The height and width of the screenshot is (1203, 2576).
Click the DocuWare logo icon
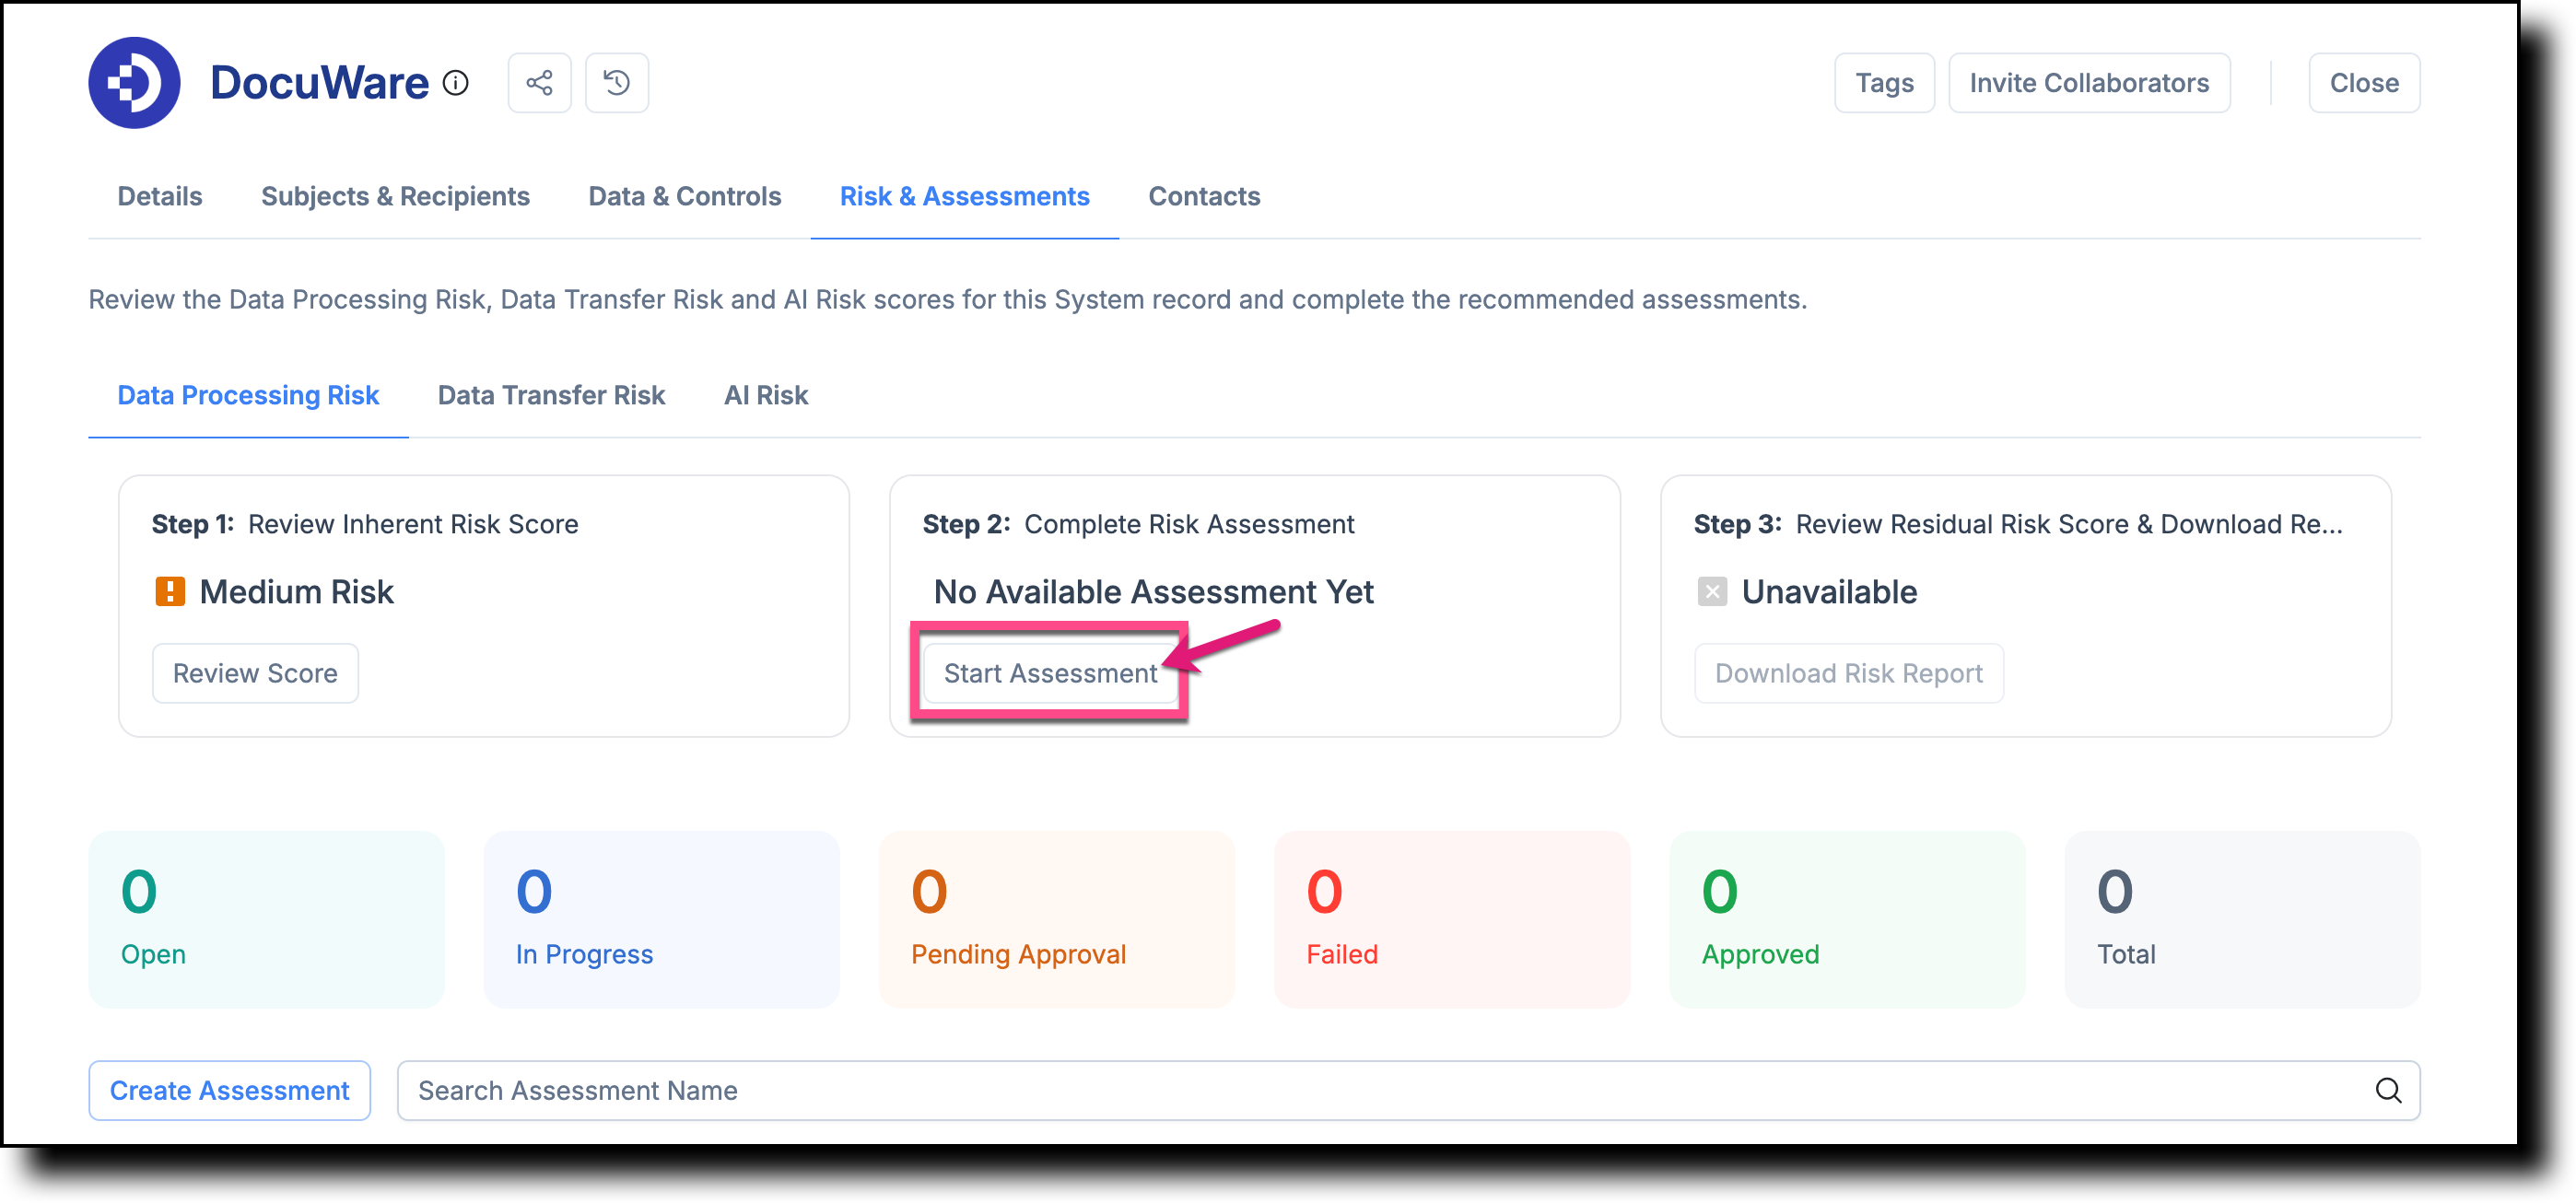pyautogui.click(x=134, y=83)
